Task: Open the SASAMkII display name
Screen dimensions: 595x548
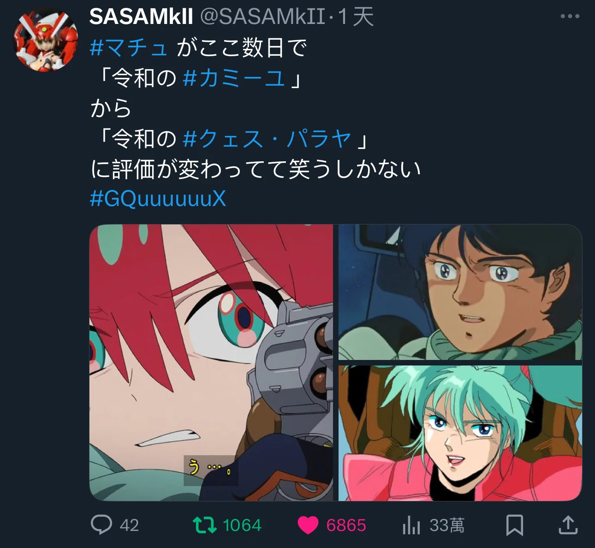Action: (x=141, y=17)
